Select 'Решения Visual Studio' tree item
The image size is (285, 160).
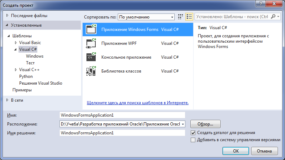pyautogui.click(x=41, y=83)
